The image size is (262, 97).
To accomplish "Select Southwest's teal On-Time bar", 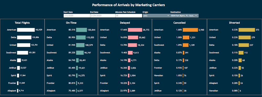I will click(80, 53).
